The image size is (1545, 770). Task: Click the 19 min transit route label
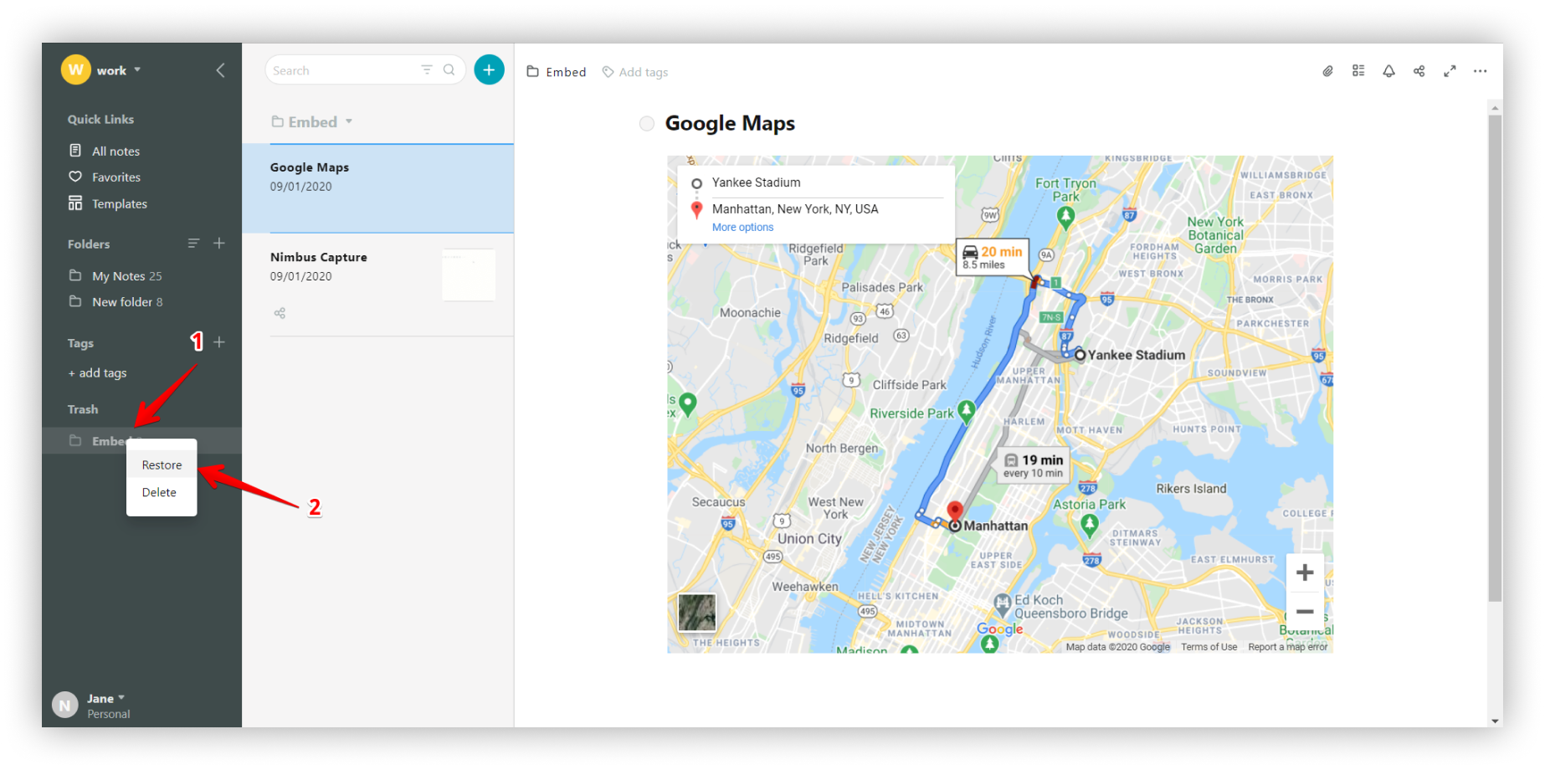coord(1034,465)
